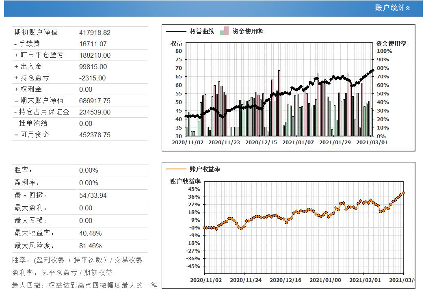This screenshot has width=424, height=292.
Task: Select the 最大收益率 value 40.48%
Action: [91, 234]
